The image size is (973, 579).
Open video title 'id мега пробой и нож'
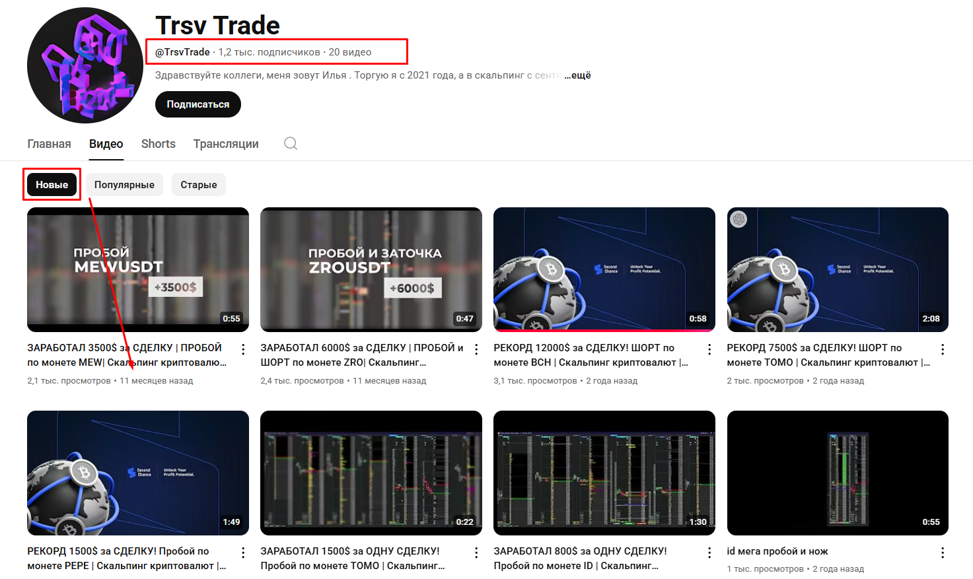(777, 551)
